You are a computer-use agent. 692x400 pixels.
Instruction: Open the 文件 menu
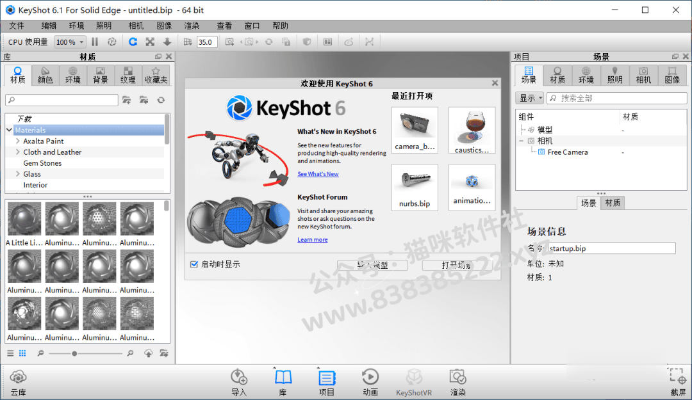coord(17,26)
